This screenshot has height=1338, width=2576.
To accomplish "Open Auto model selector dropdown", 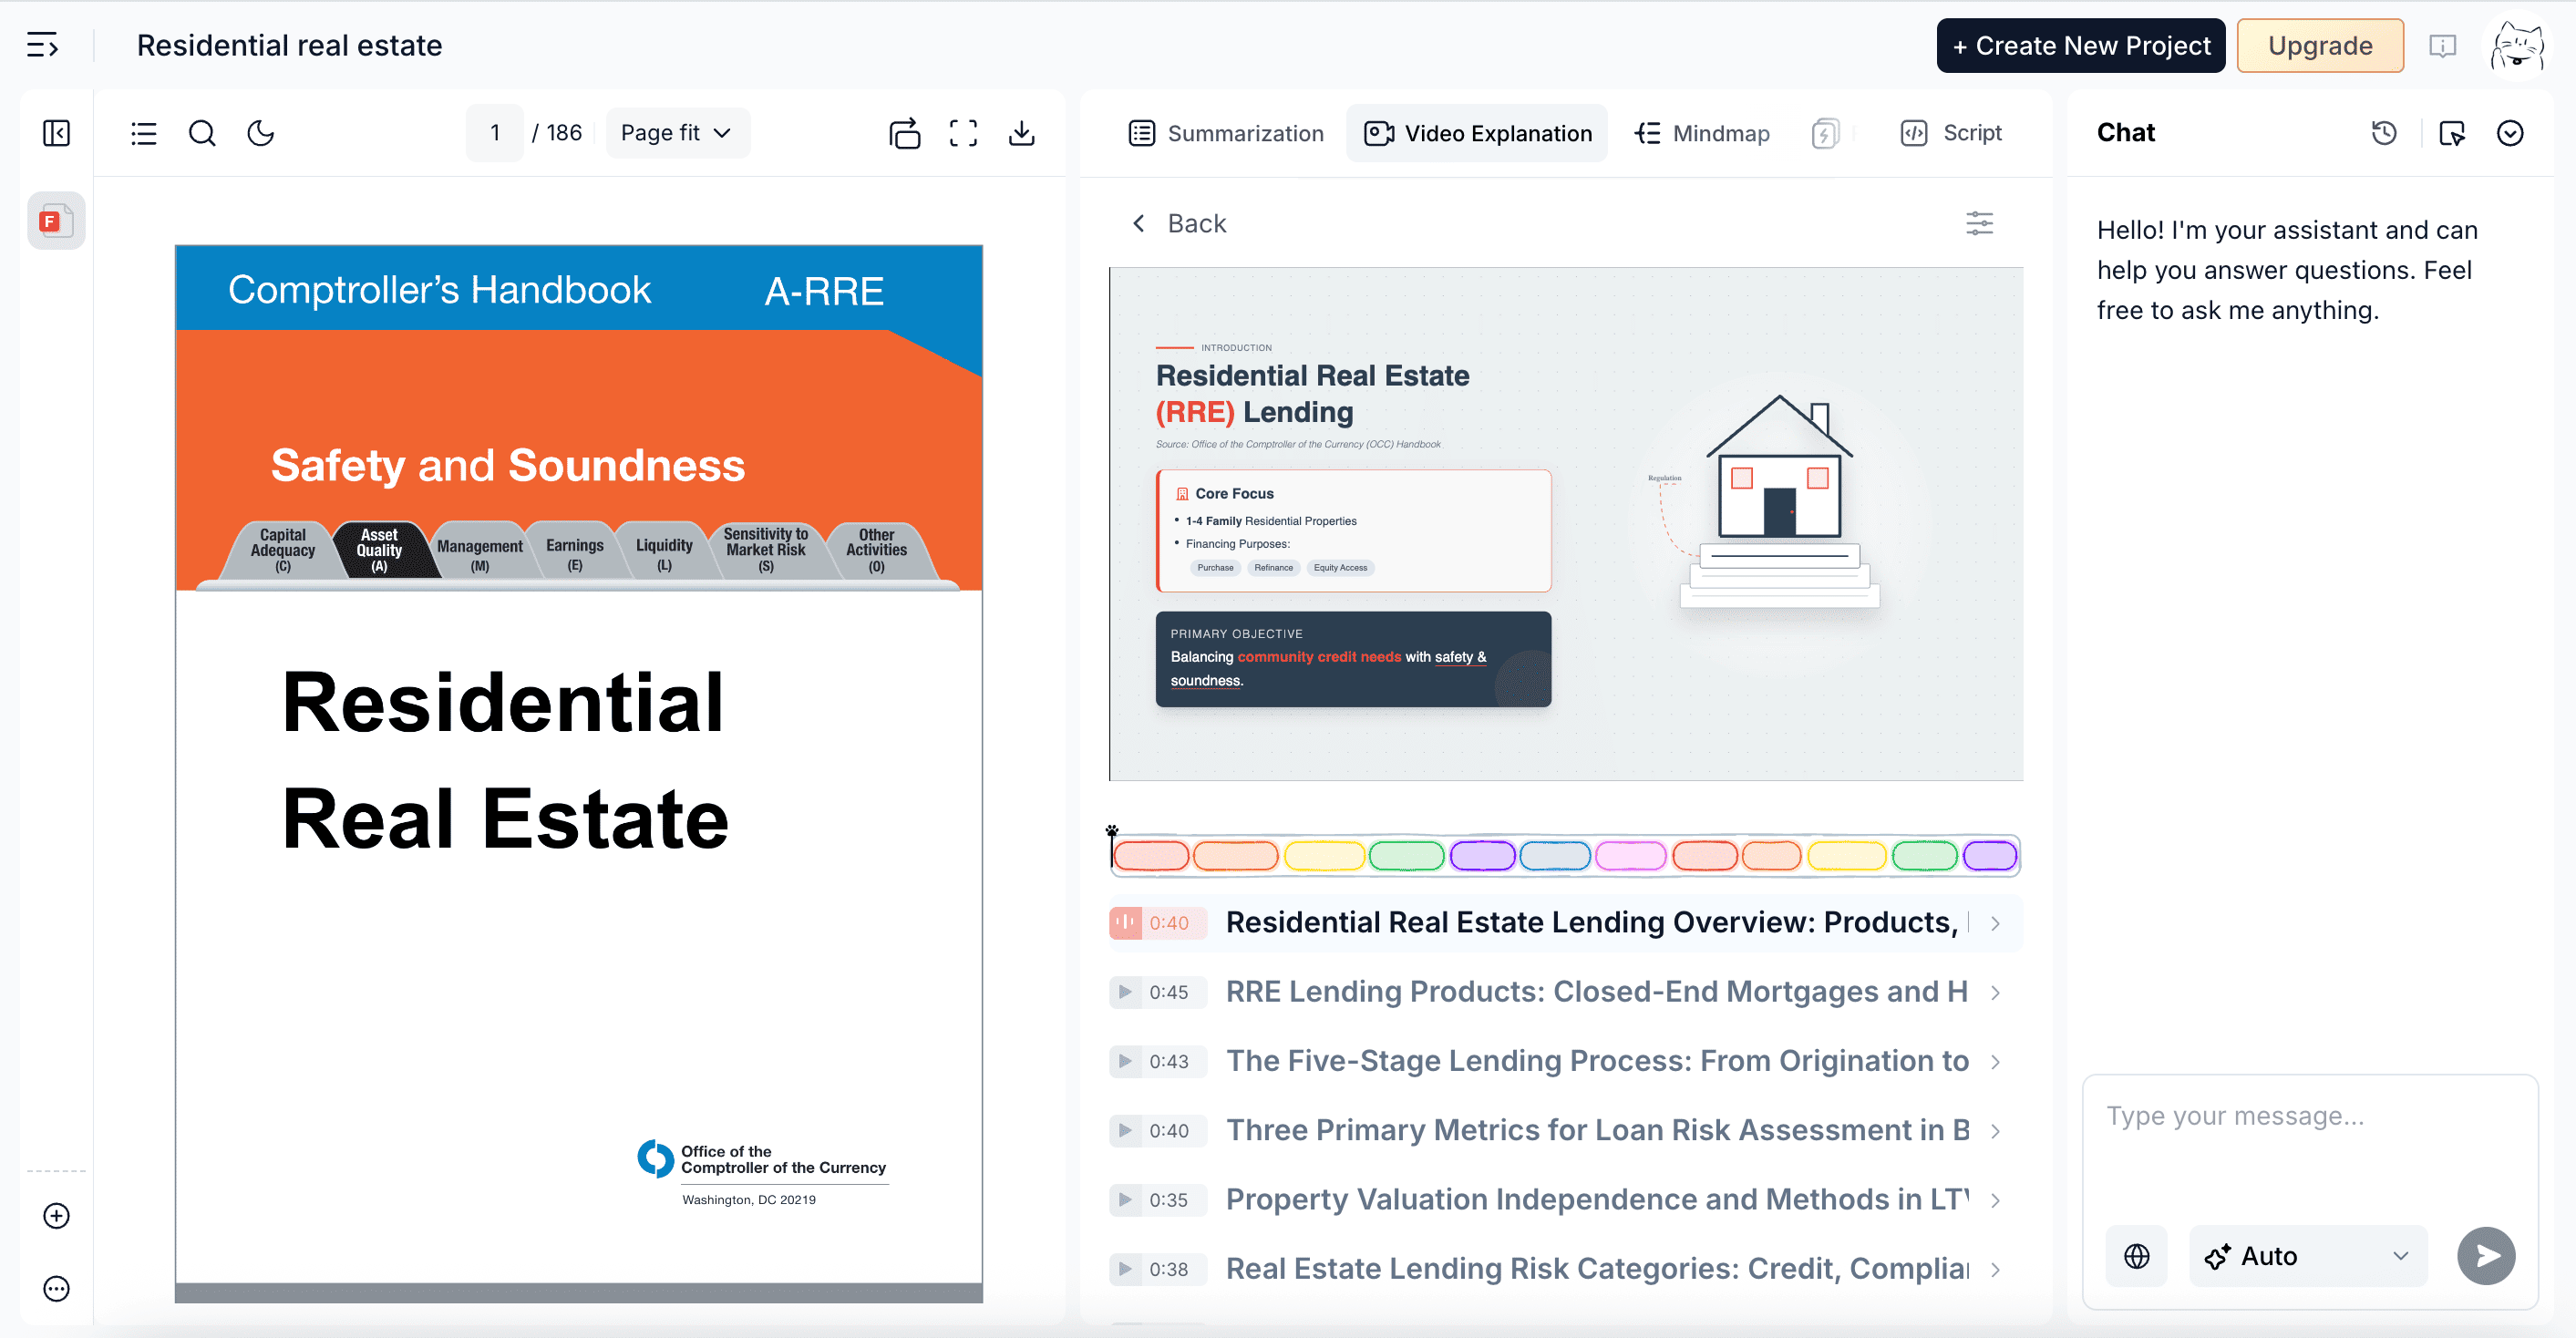I will tap(2307, 1256).
